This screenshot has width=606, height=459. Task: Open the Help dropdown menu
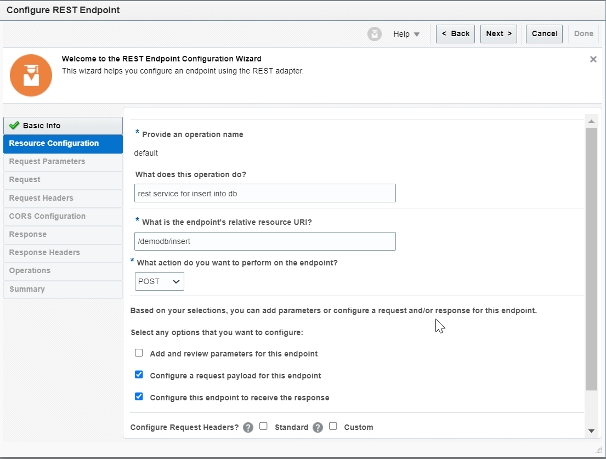coord(406,33)
